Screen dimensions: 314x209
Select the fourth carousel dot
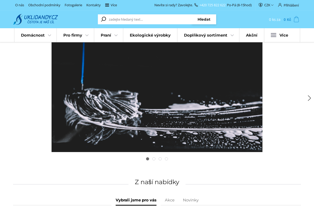[166, 159]
